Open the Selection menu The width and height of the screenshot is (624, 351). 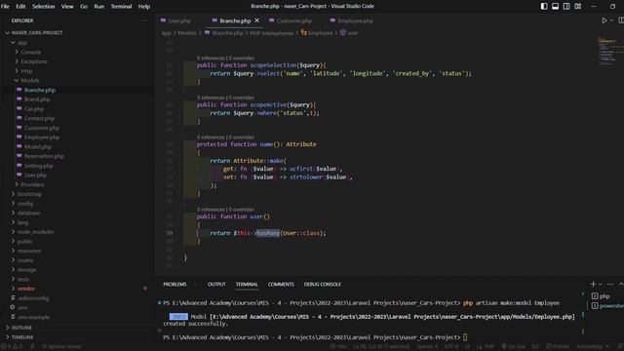[43, 7]
